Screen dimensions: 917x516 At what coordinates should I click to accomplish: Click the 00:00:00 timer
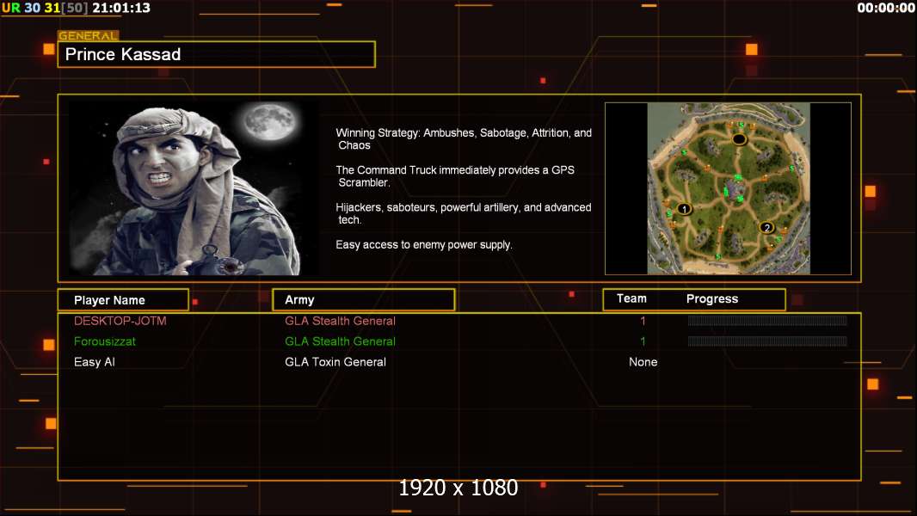885,8
